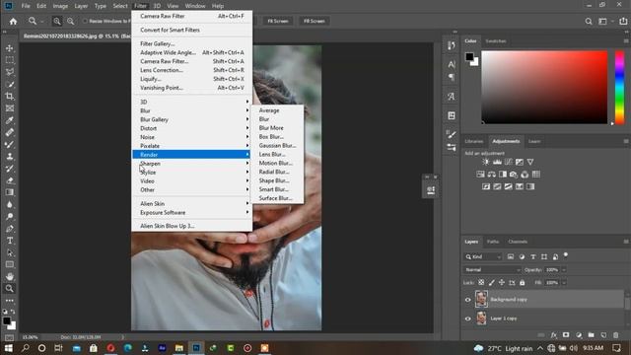The height and width of the screenshot is (355, 631).
Task: Click the delete layer trash icon
Action: (x=615, y=335)
